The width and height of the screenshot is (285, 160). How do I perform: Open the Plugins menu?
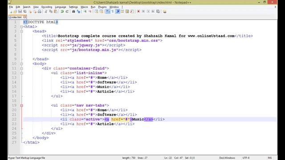point(102,7)
